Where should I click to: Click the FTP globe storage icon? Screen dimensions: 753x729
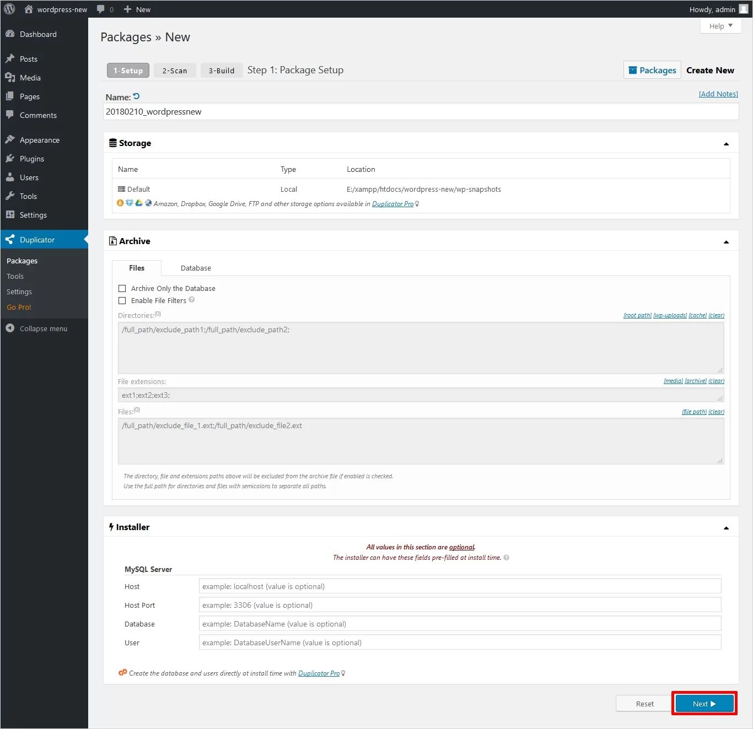pos(148,203)
